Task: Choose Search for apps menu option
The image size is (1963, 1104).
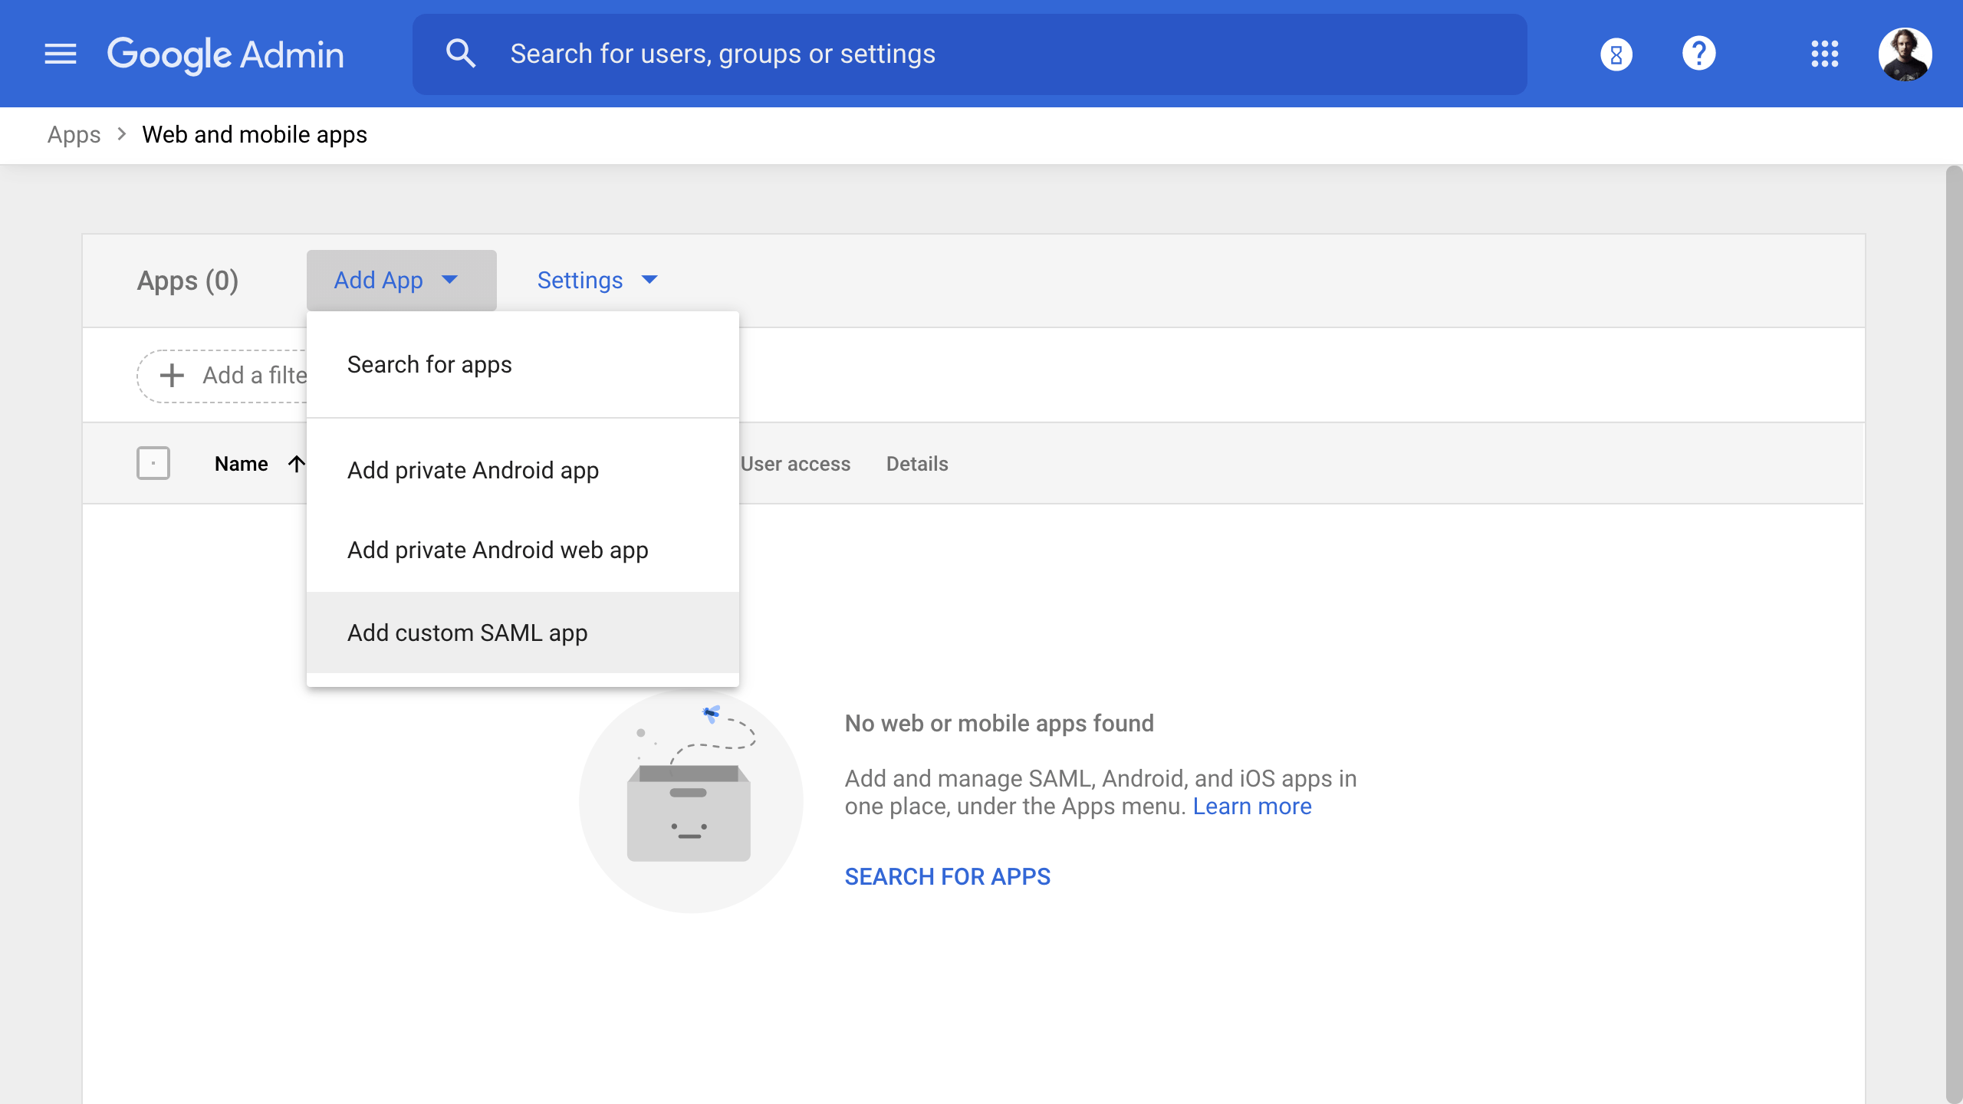Action: (x=429, y=365)
